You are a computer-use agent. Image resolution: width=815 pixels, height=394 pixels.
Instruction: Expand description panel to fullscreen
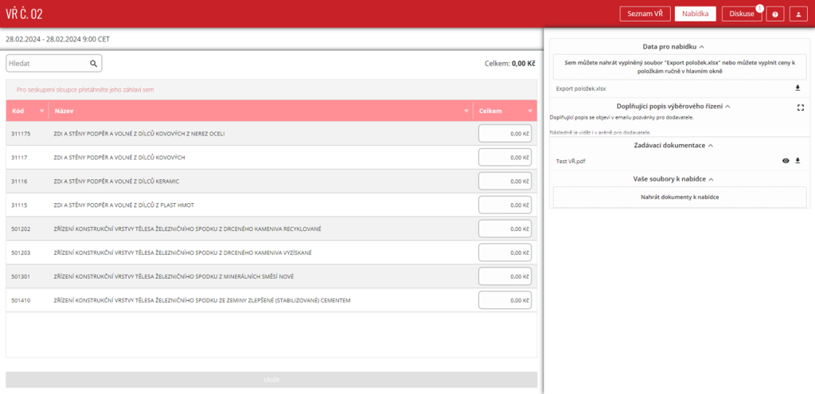801,107
